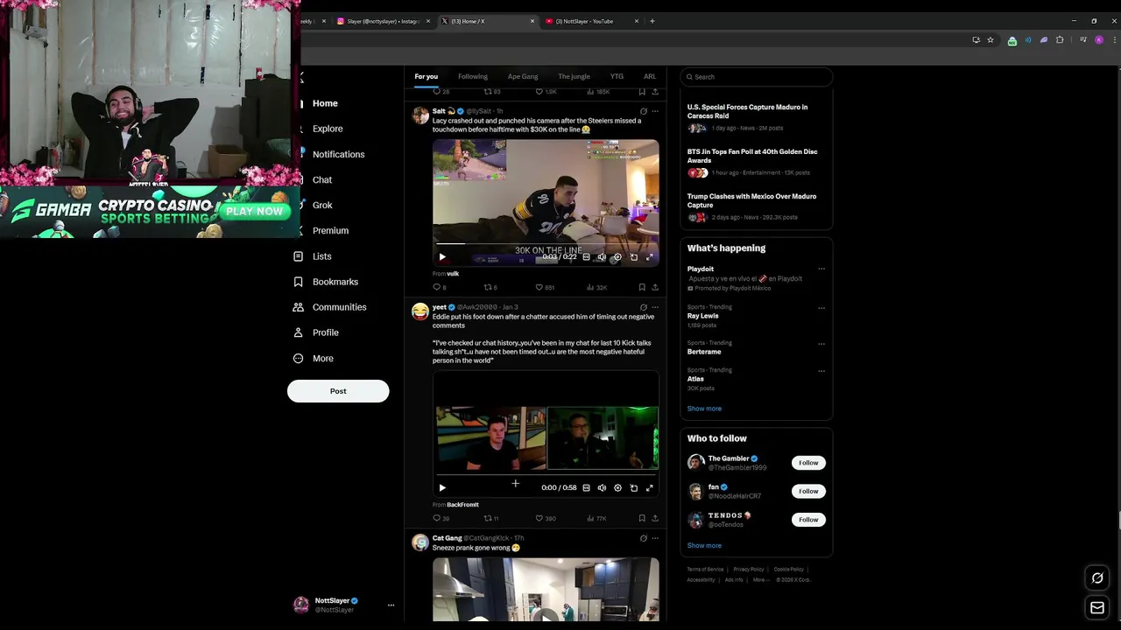Click Grok explain icon on Cat Gang post
The image size is (1121, 630).
click(x=644, y=538)
